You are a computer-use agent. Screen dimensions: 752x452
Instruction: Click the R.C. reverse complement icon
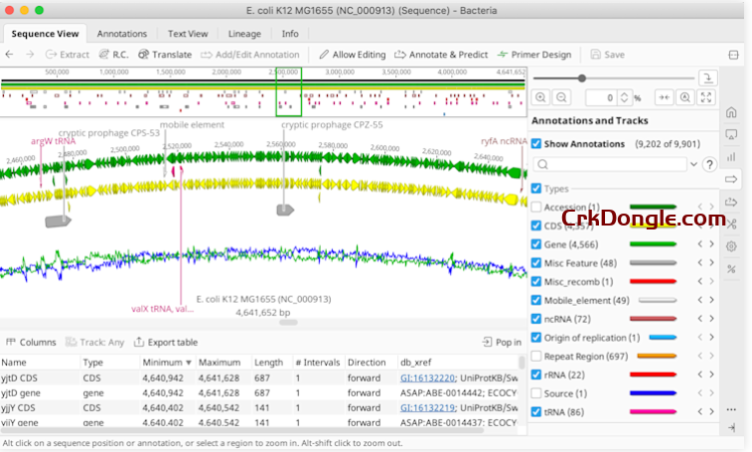click(x=113, y=55)
